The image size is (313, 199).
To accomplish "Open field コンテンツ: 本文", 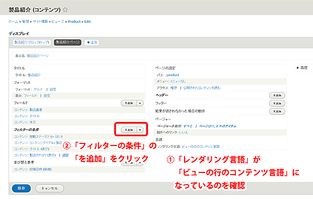I will [25, 122].
